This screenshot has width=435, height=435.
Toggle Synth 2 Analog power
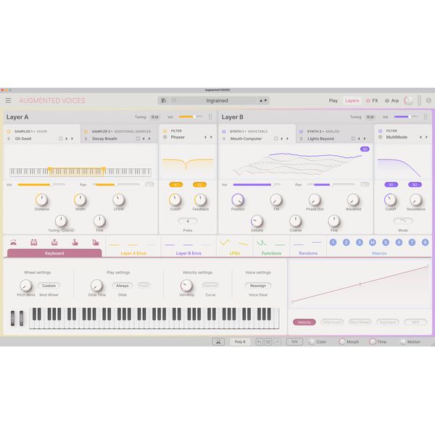click(x=301, y=131)
